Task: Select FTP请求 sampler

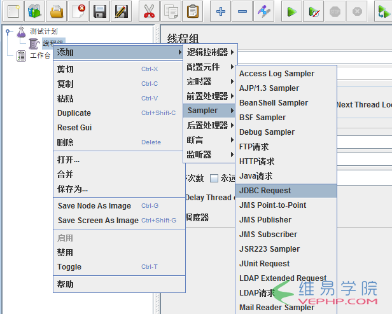Action: [286, 147]
